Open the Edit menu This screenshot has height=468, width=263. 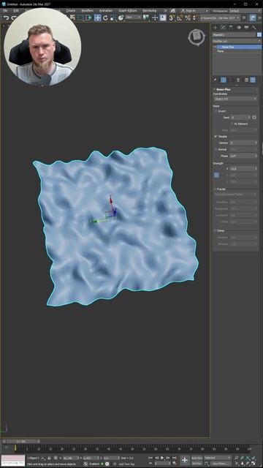pyautogui.click(x=16, y=11)
